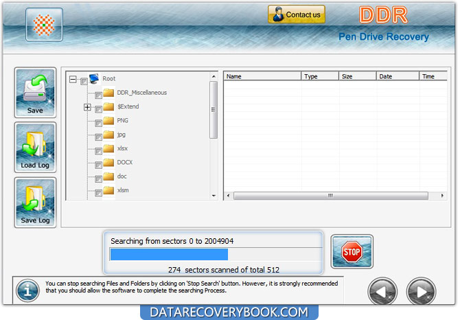Click the 'Searching from sectors 0 to 2004904' text
The width and height of the screenshot is (458, 320).
click(x=172, y=241)
